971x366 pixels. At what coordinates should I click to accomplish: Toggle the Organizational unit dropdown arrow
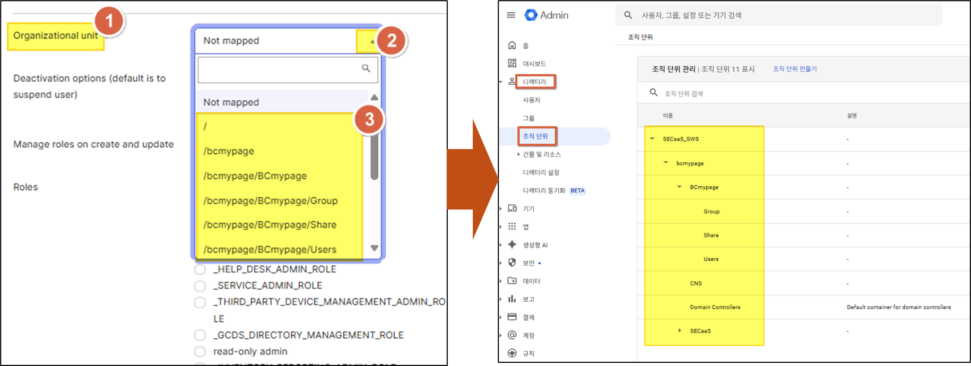tap(371, 41)
